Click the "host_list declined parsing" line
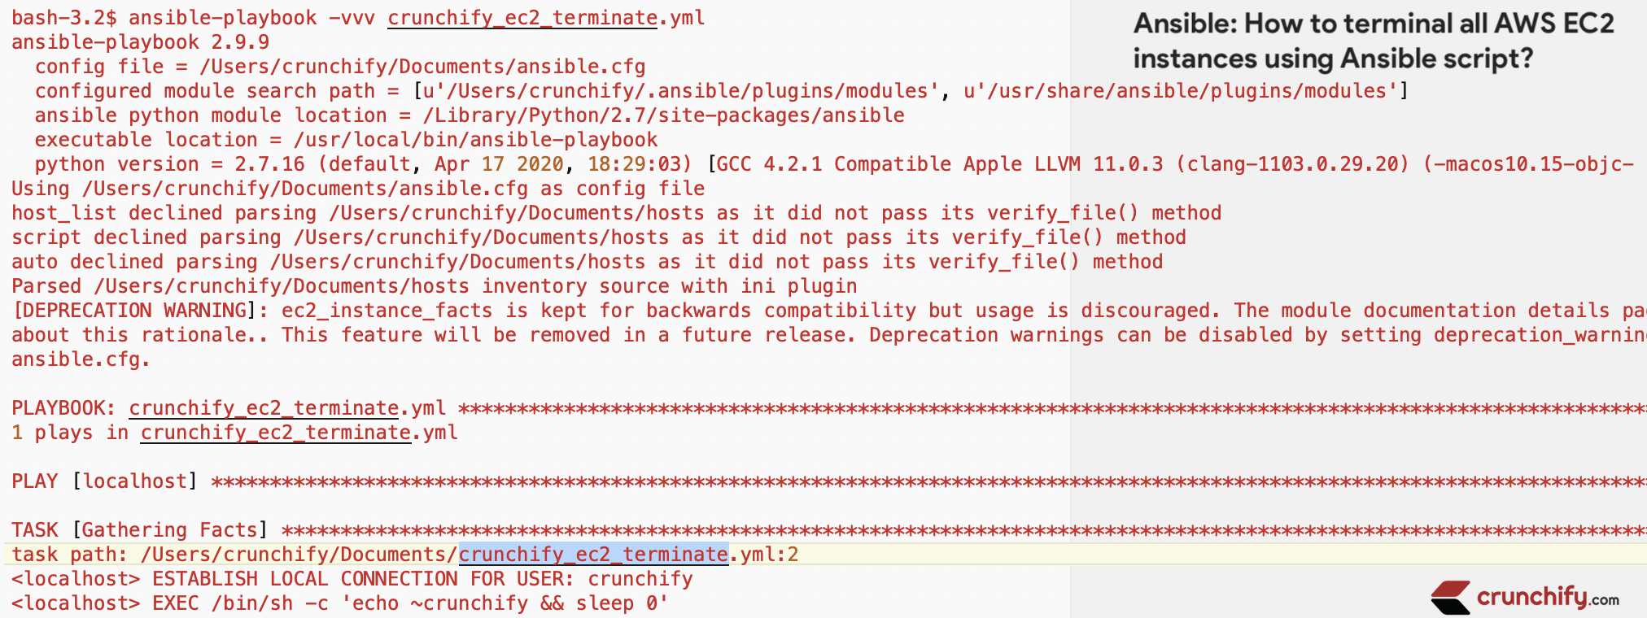Image resolution: width=1647 pixels, height=618 pixels. [x=616, y=213]
